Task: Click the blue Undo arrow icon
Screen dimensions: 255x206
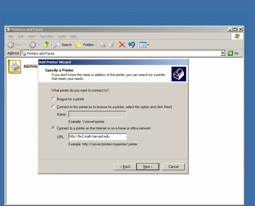Action: pos(132,45)
